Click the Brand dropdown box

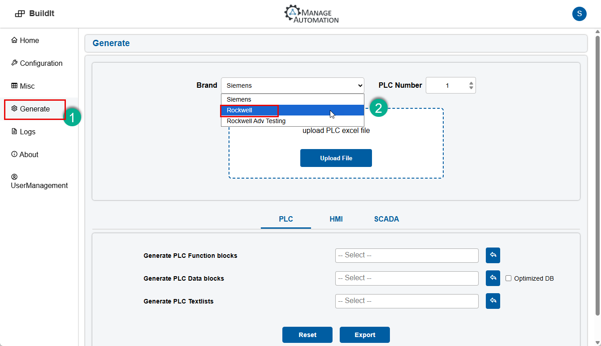[293, 85]
